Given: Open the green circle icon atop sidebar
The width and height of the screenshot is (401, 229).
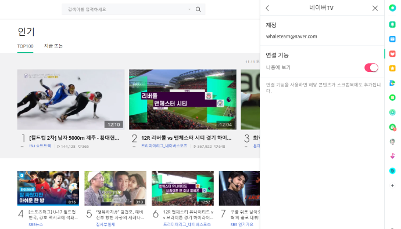Looking at the screenshot, I should point(392,8).
